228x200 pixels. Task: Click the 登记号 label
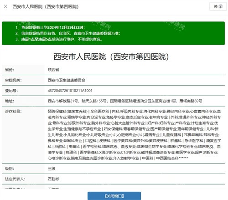11,91
